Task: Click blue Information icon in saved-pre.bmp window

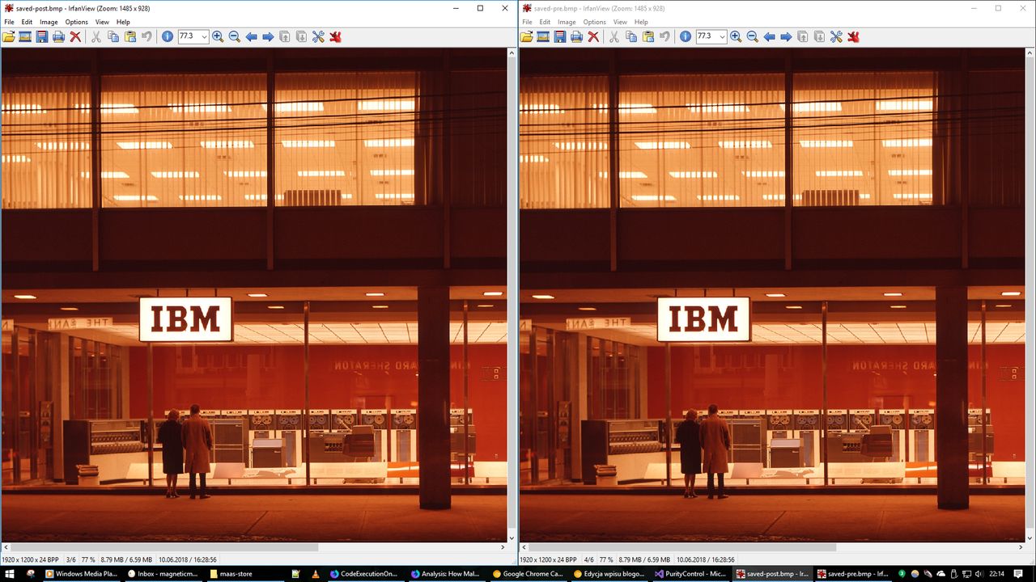Action: (686, 36)
